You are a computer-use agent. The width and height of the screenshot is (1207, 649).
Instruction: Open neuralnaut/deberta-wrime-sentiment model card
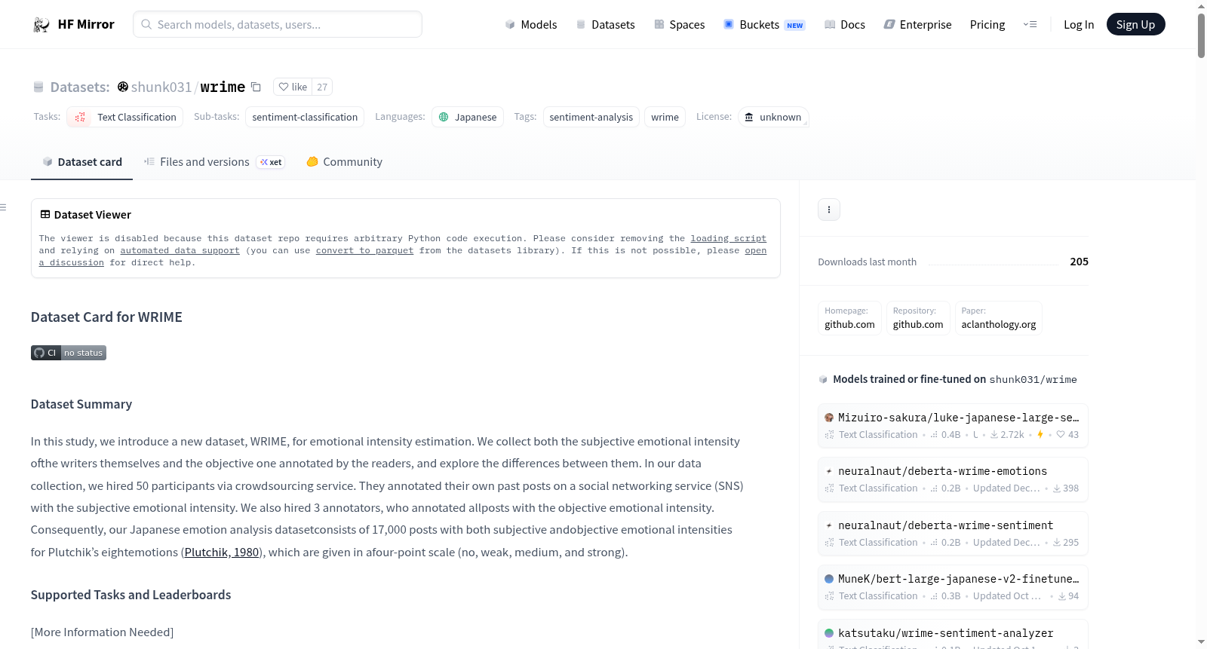953,534
